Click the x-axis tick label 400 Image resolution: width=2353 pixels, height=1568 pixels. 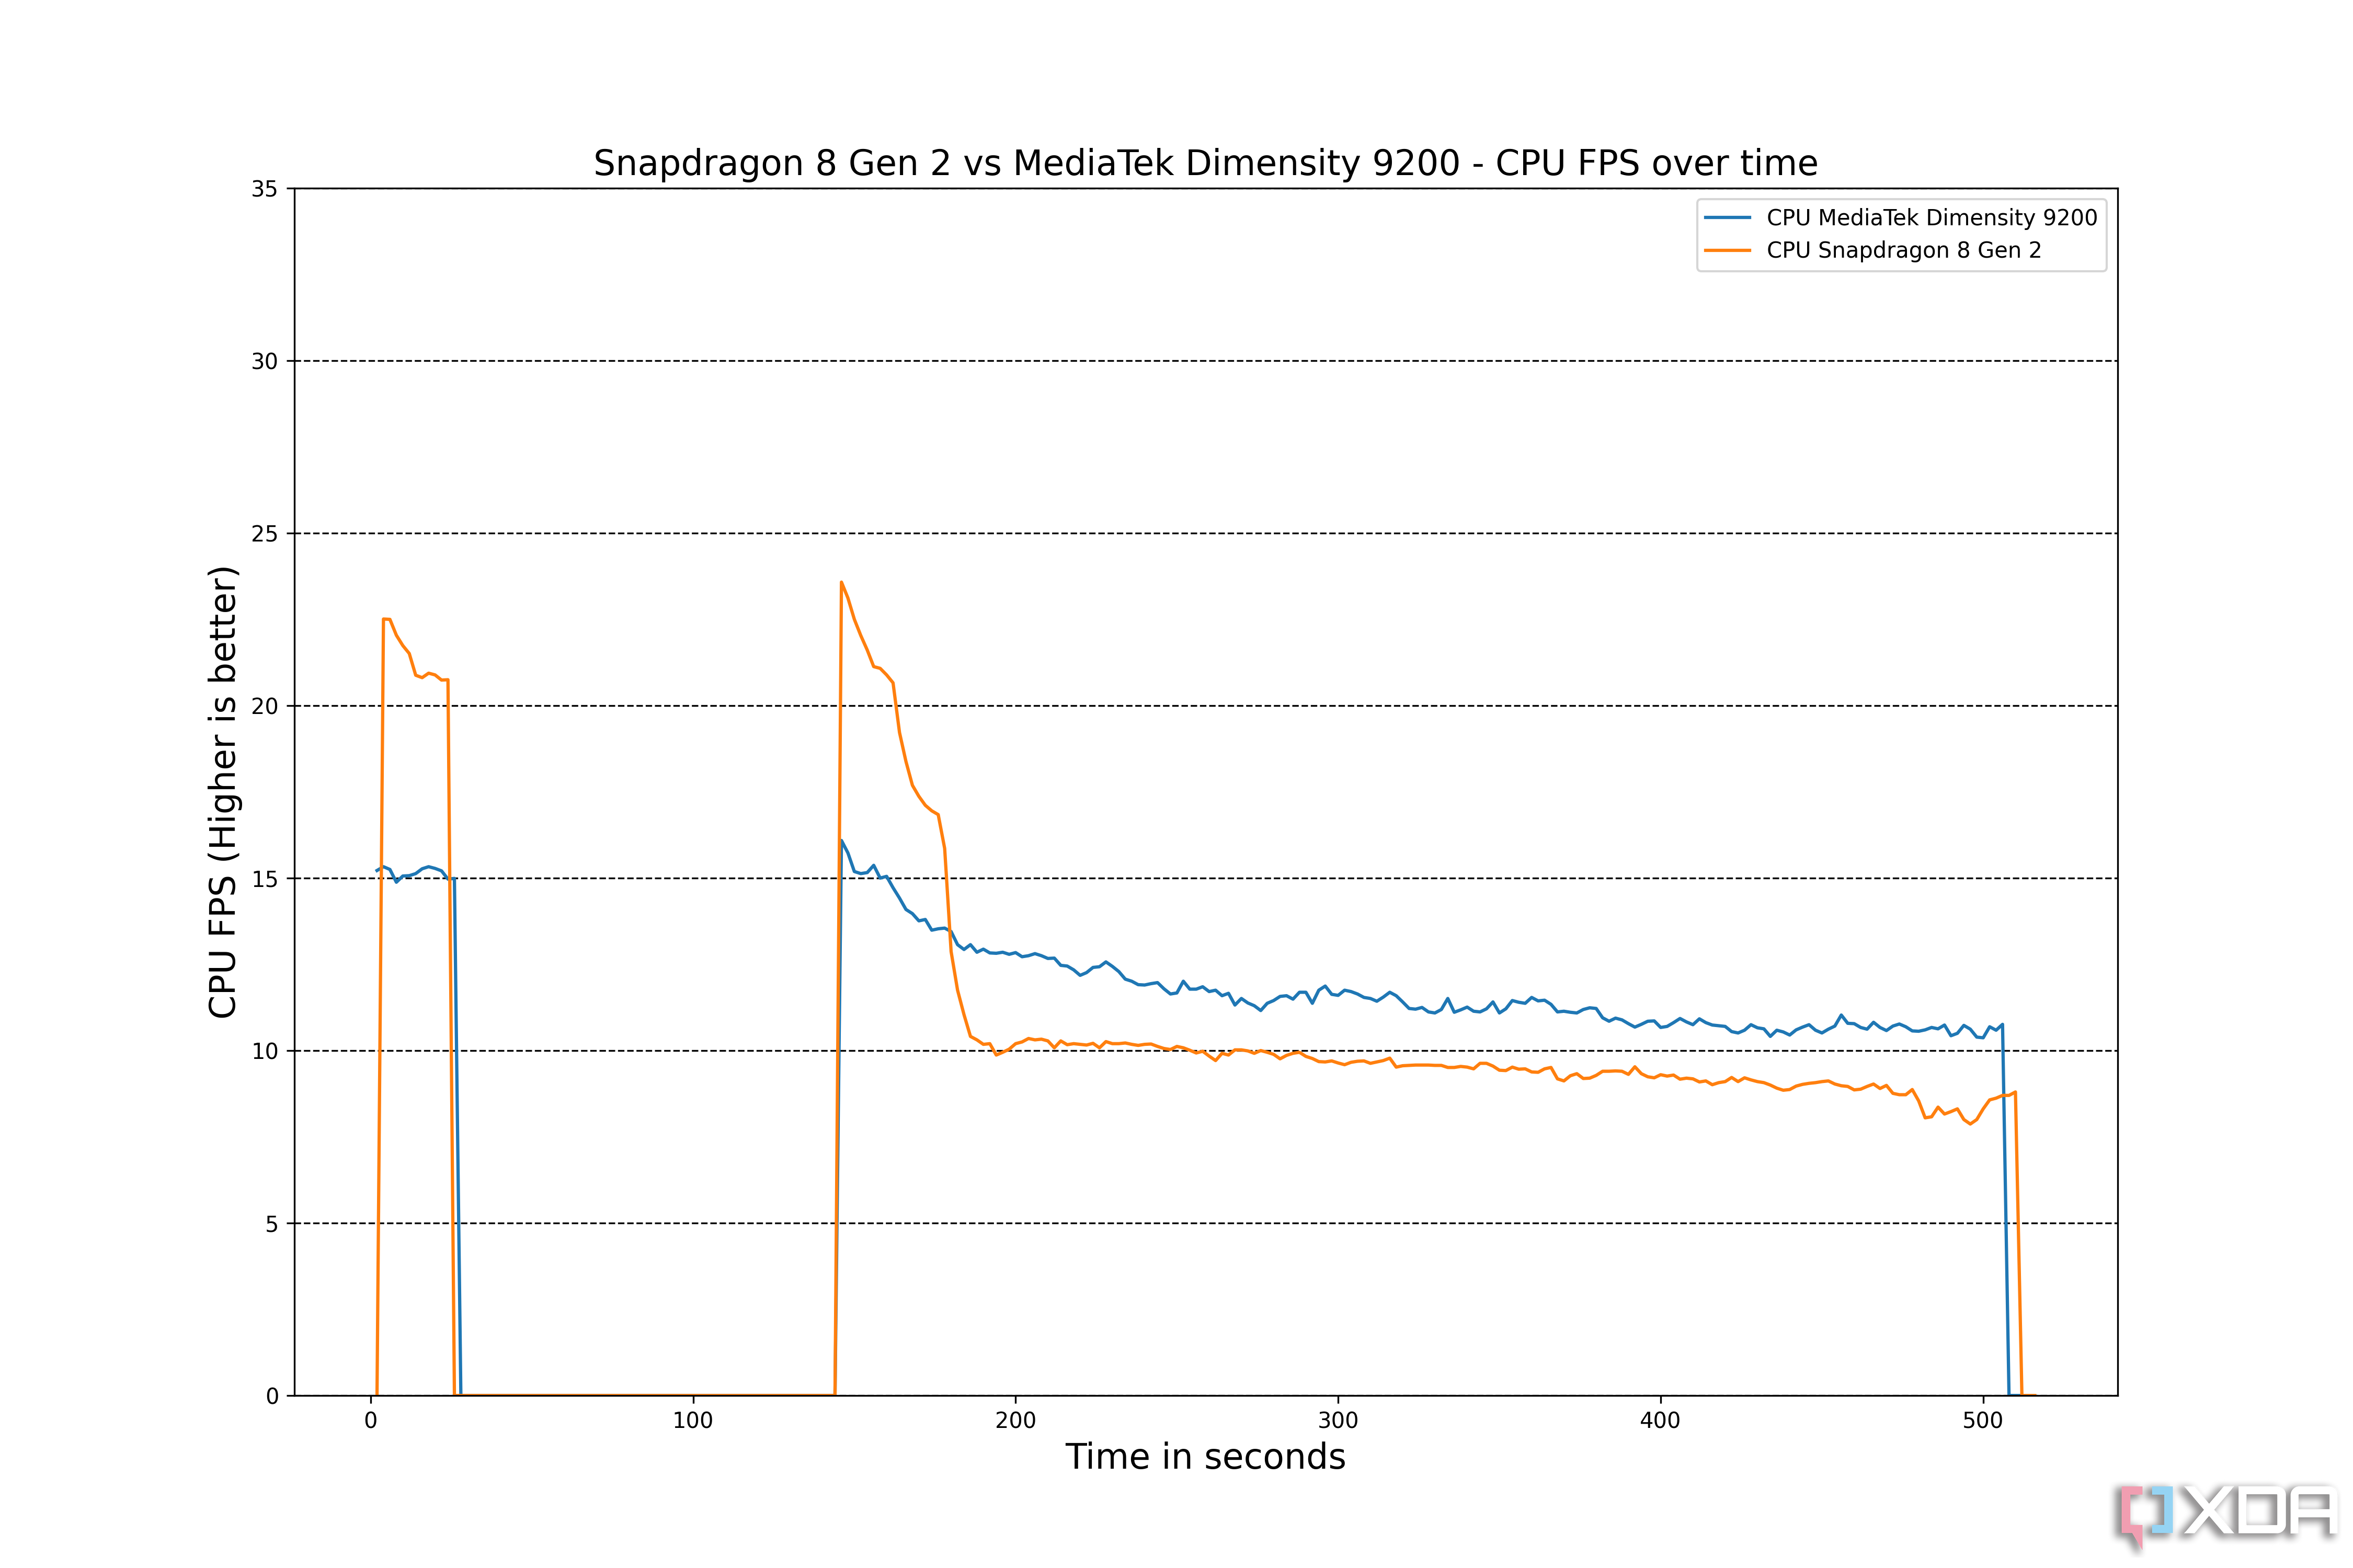click(1661, 1421)
